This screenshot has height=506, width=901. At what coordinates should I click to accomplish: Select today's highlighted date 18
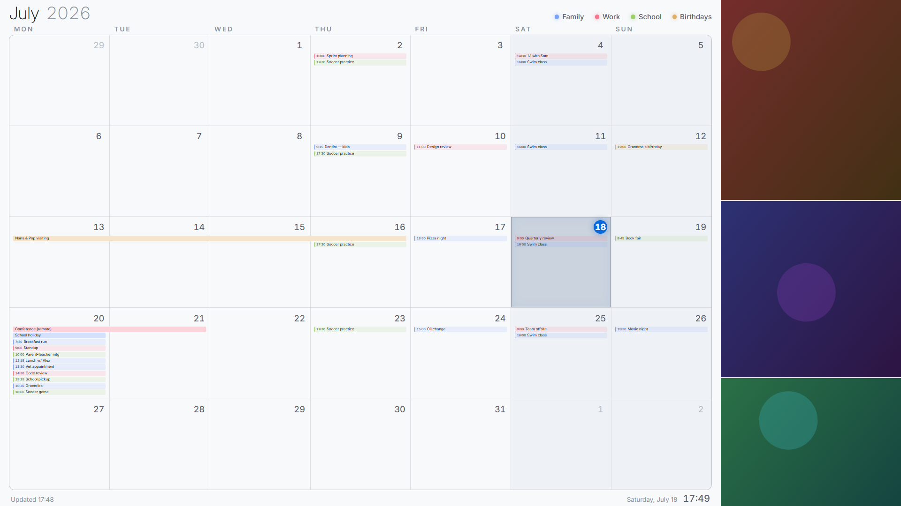coord(600,227)
